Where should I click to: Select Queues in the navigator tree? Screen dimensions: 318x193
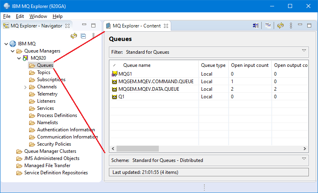click(x=45, y=65)
